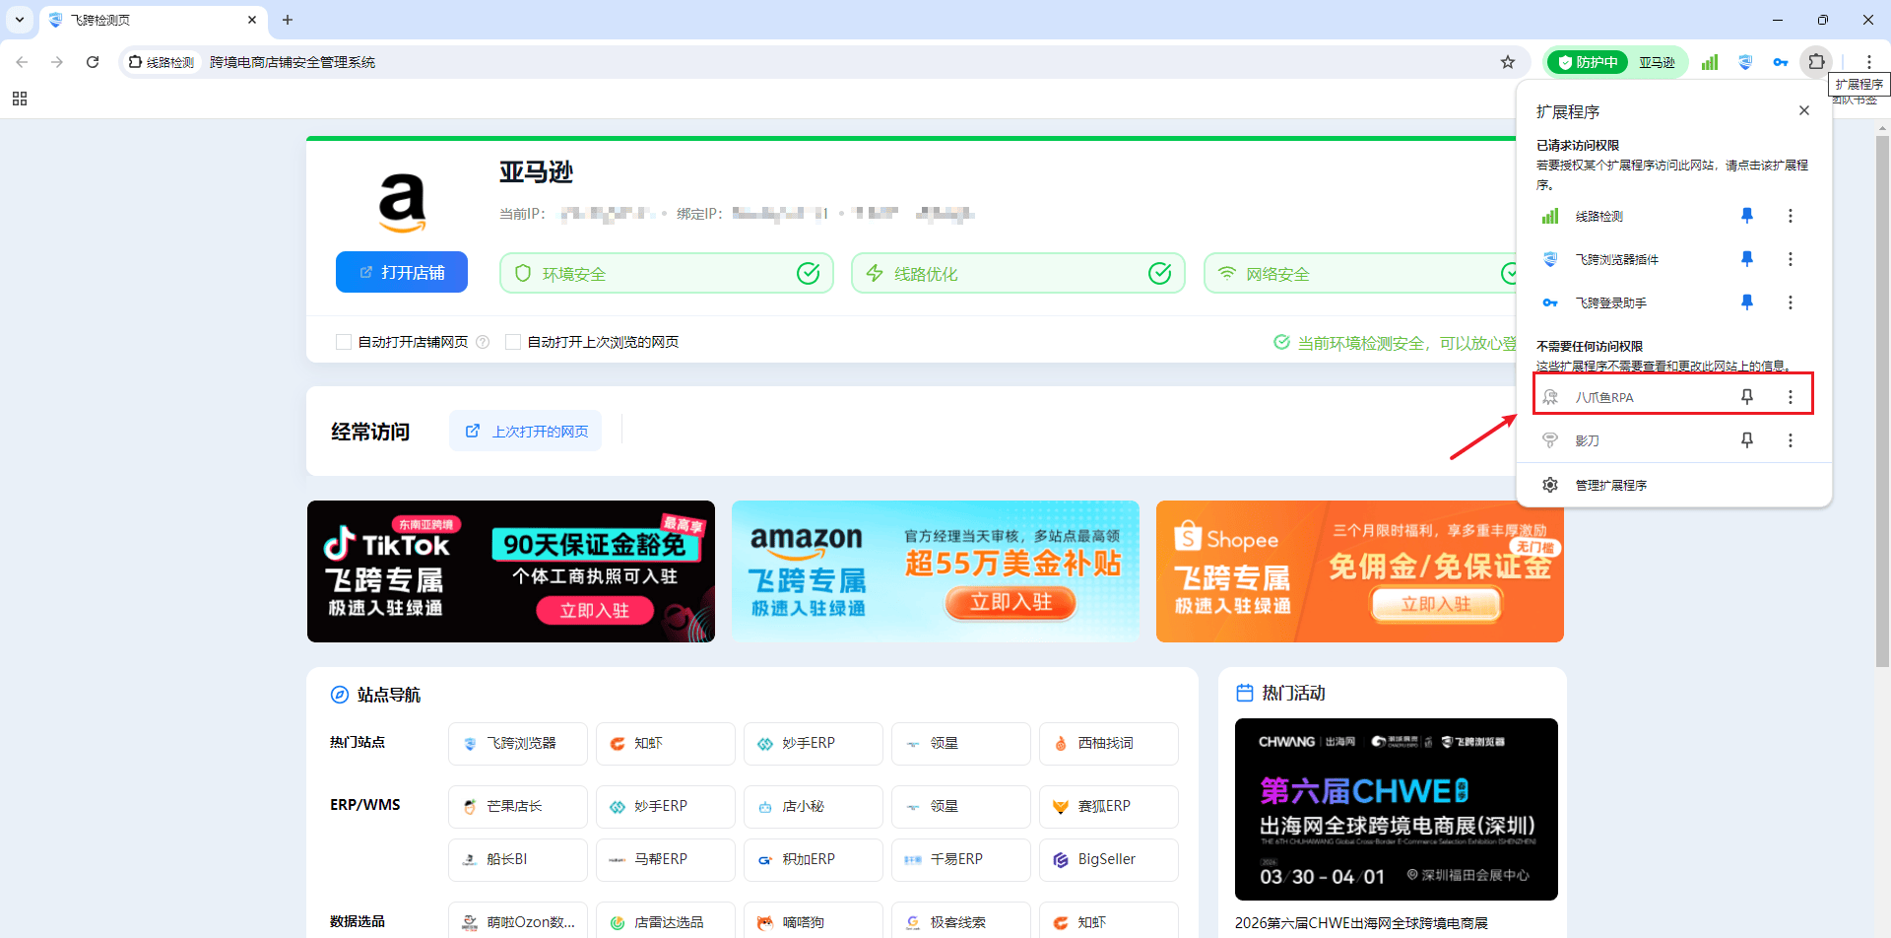The image size is (1891, 938).
Task: Pin the 八爪鱼RPA extension
Action: pos(1746,397)
